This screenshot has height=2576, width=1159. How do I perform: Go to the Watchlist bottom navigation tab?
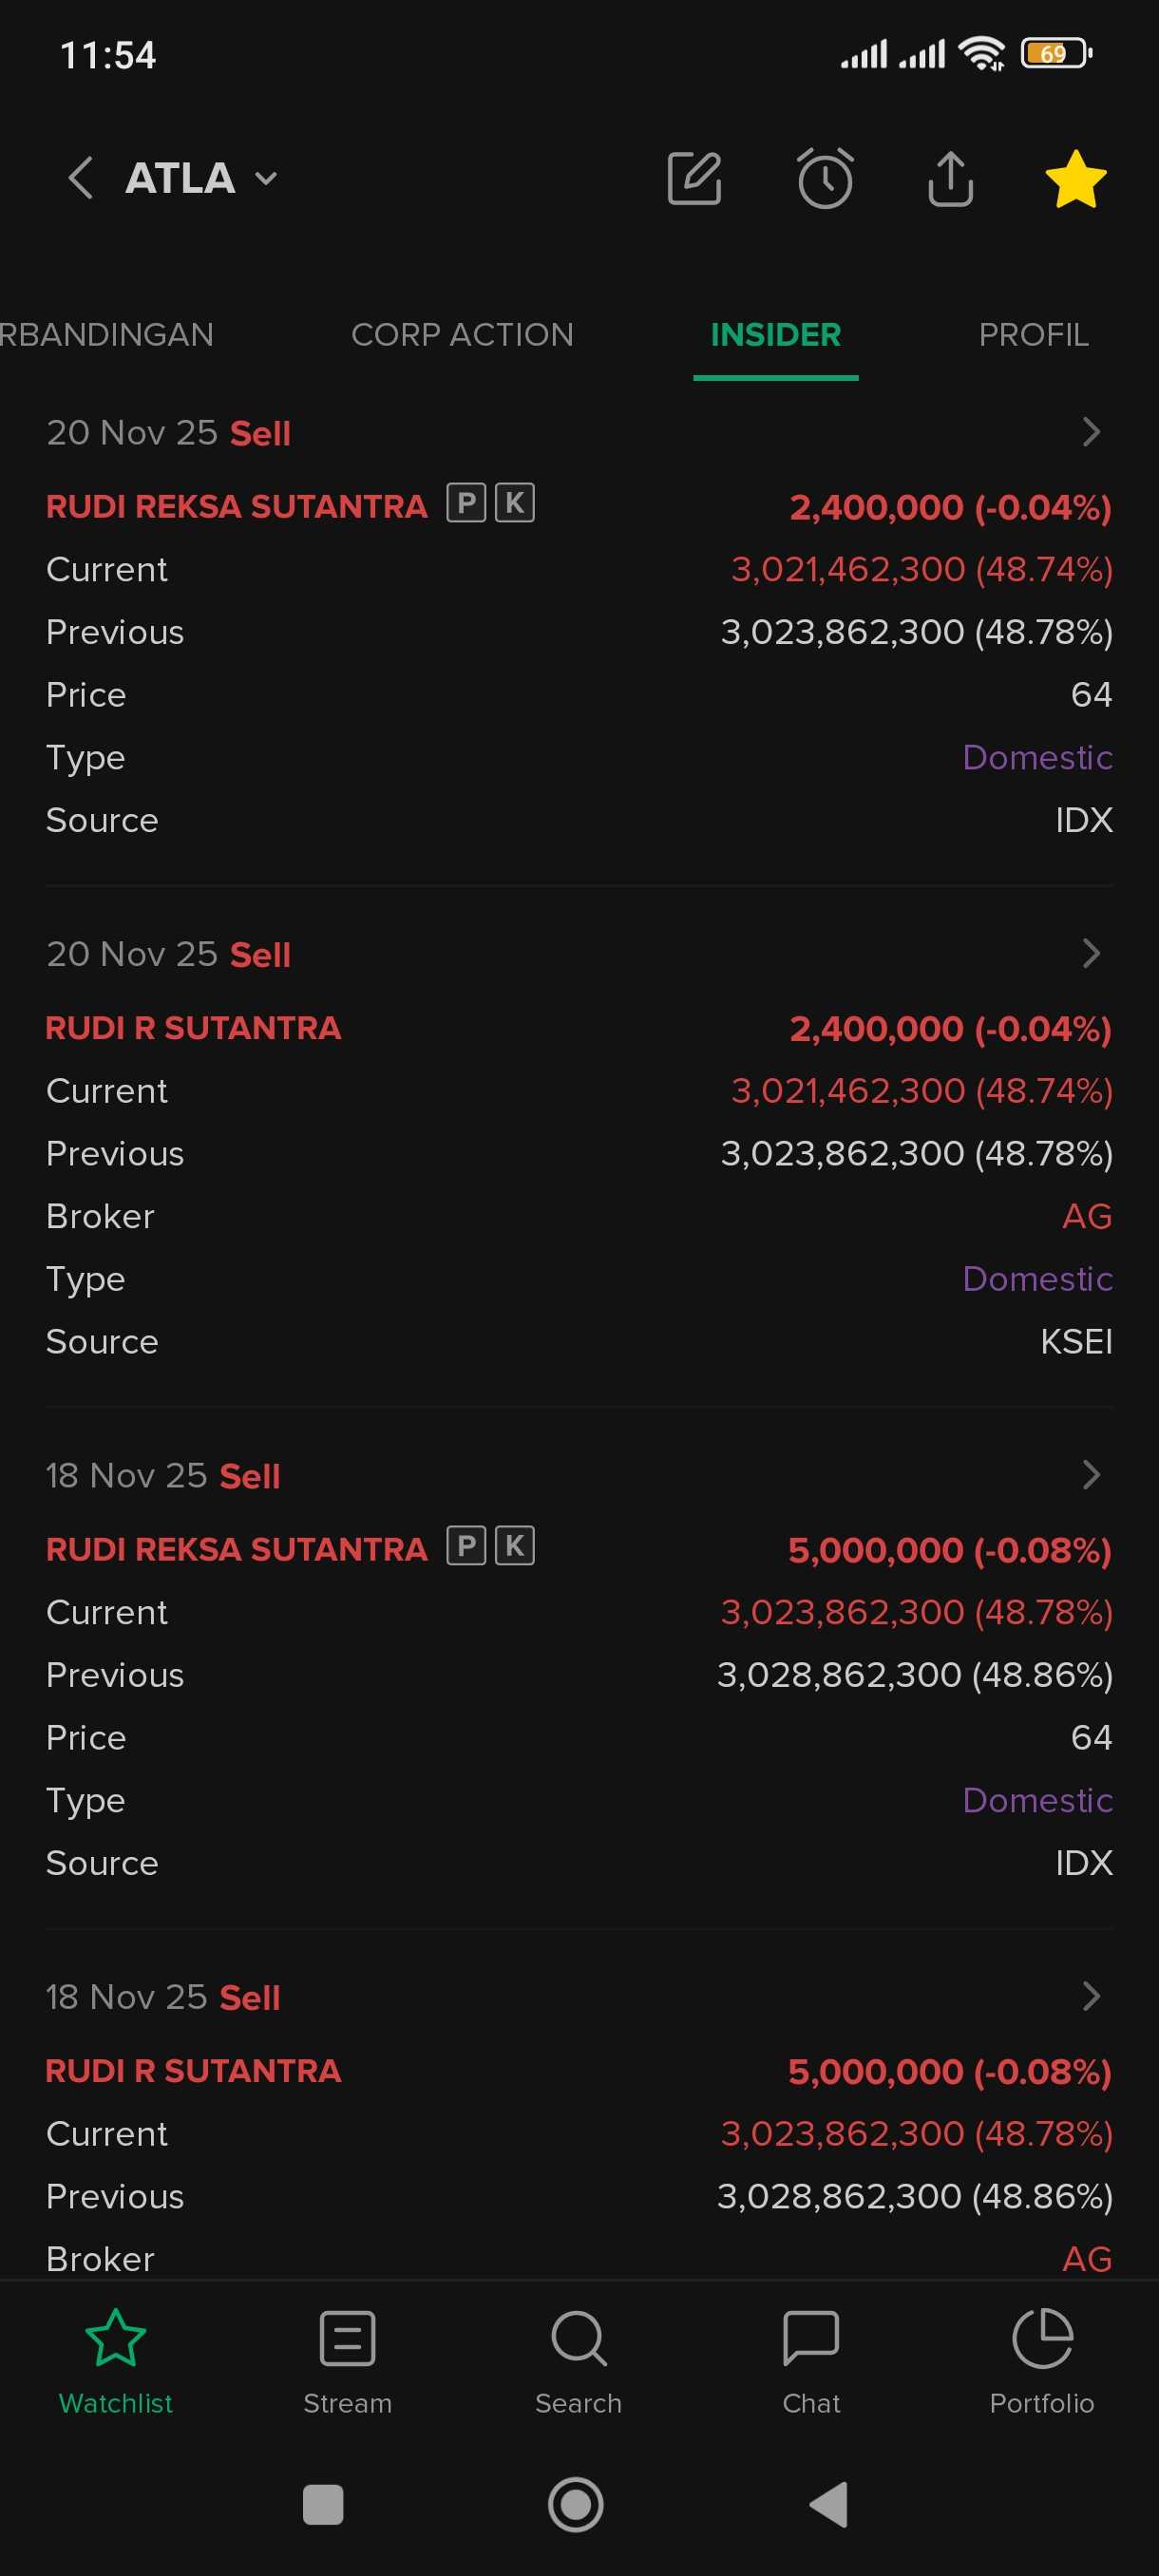[x=116, y=2360]
